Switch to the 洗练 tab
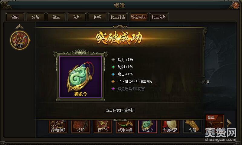Screen dimensions: 242x145 (x=77, y=17)
